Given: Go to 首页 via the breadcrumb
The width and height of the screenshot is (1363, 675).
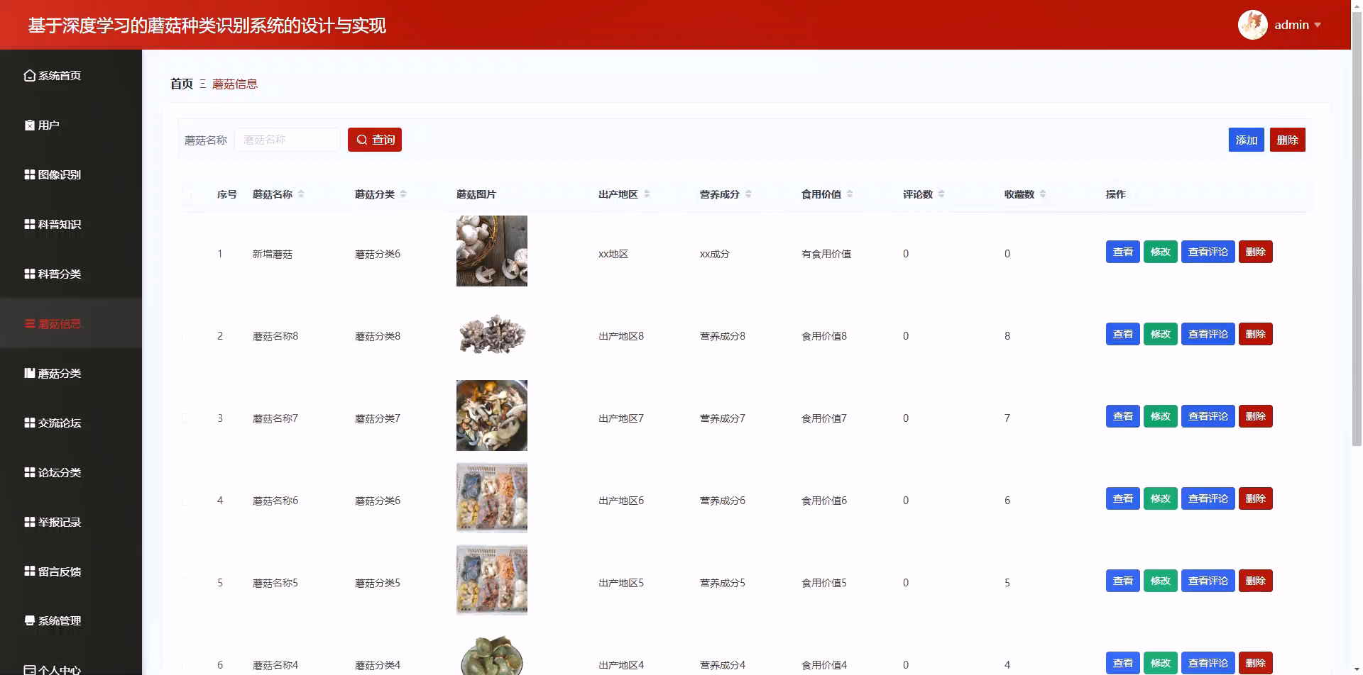Looking at the screenshot, I should click(x=181, y=84).
